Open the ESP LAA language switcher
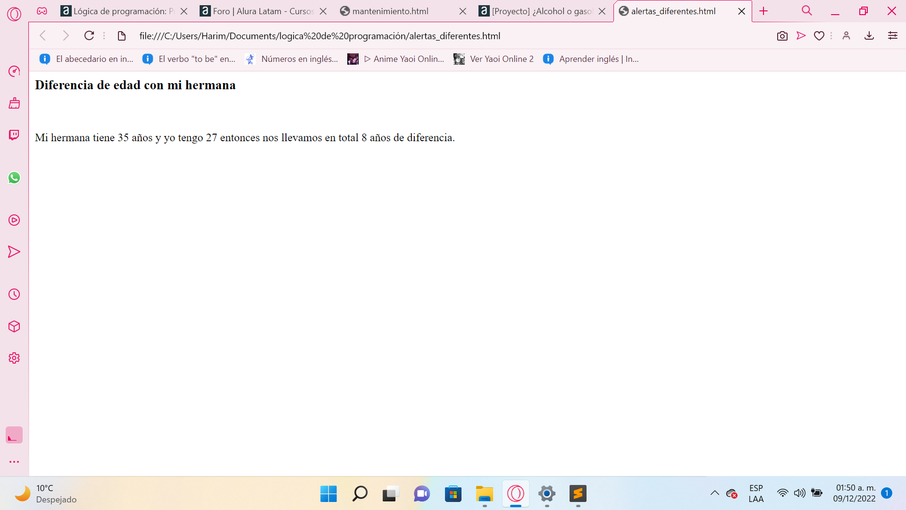 click(756, 493)
